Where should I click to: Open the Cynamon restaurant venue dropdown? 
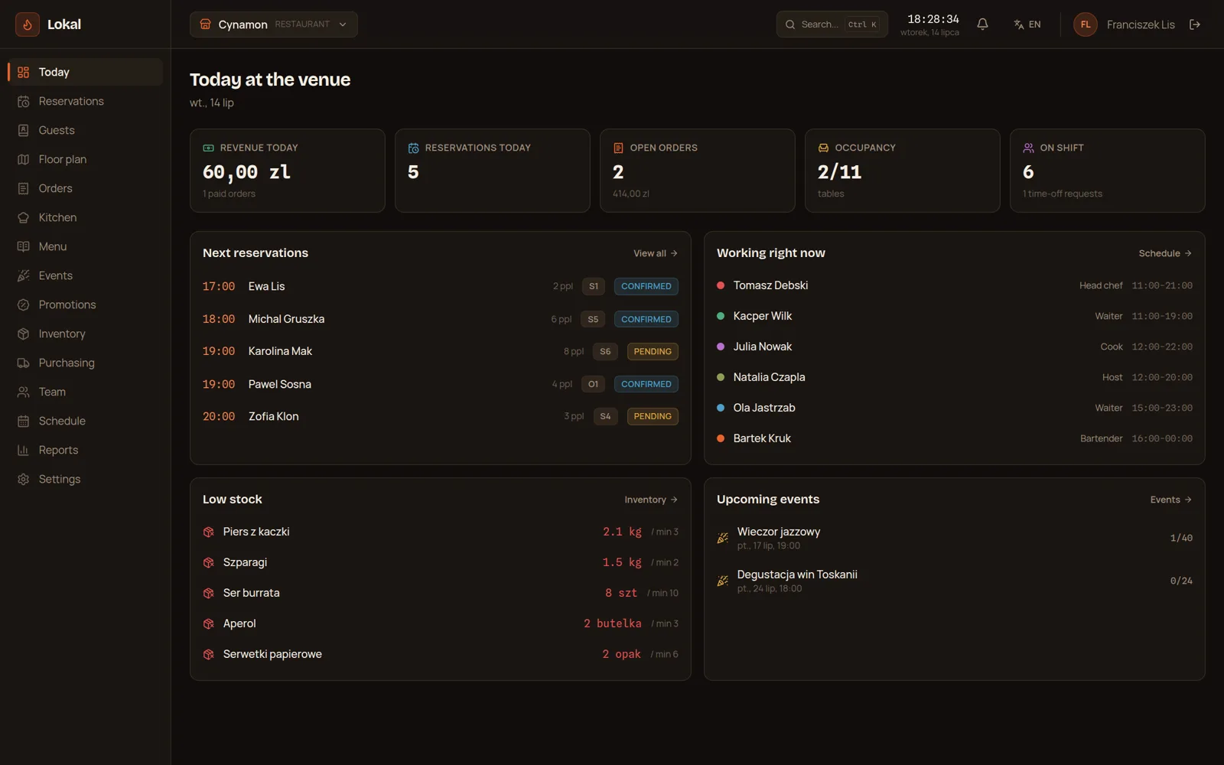click(274, 24)
